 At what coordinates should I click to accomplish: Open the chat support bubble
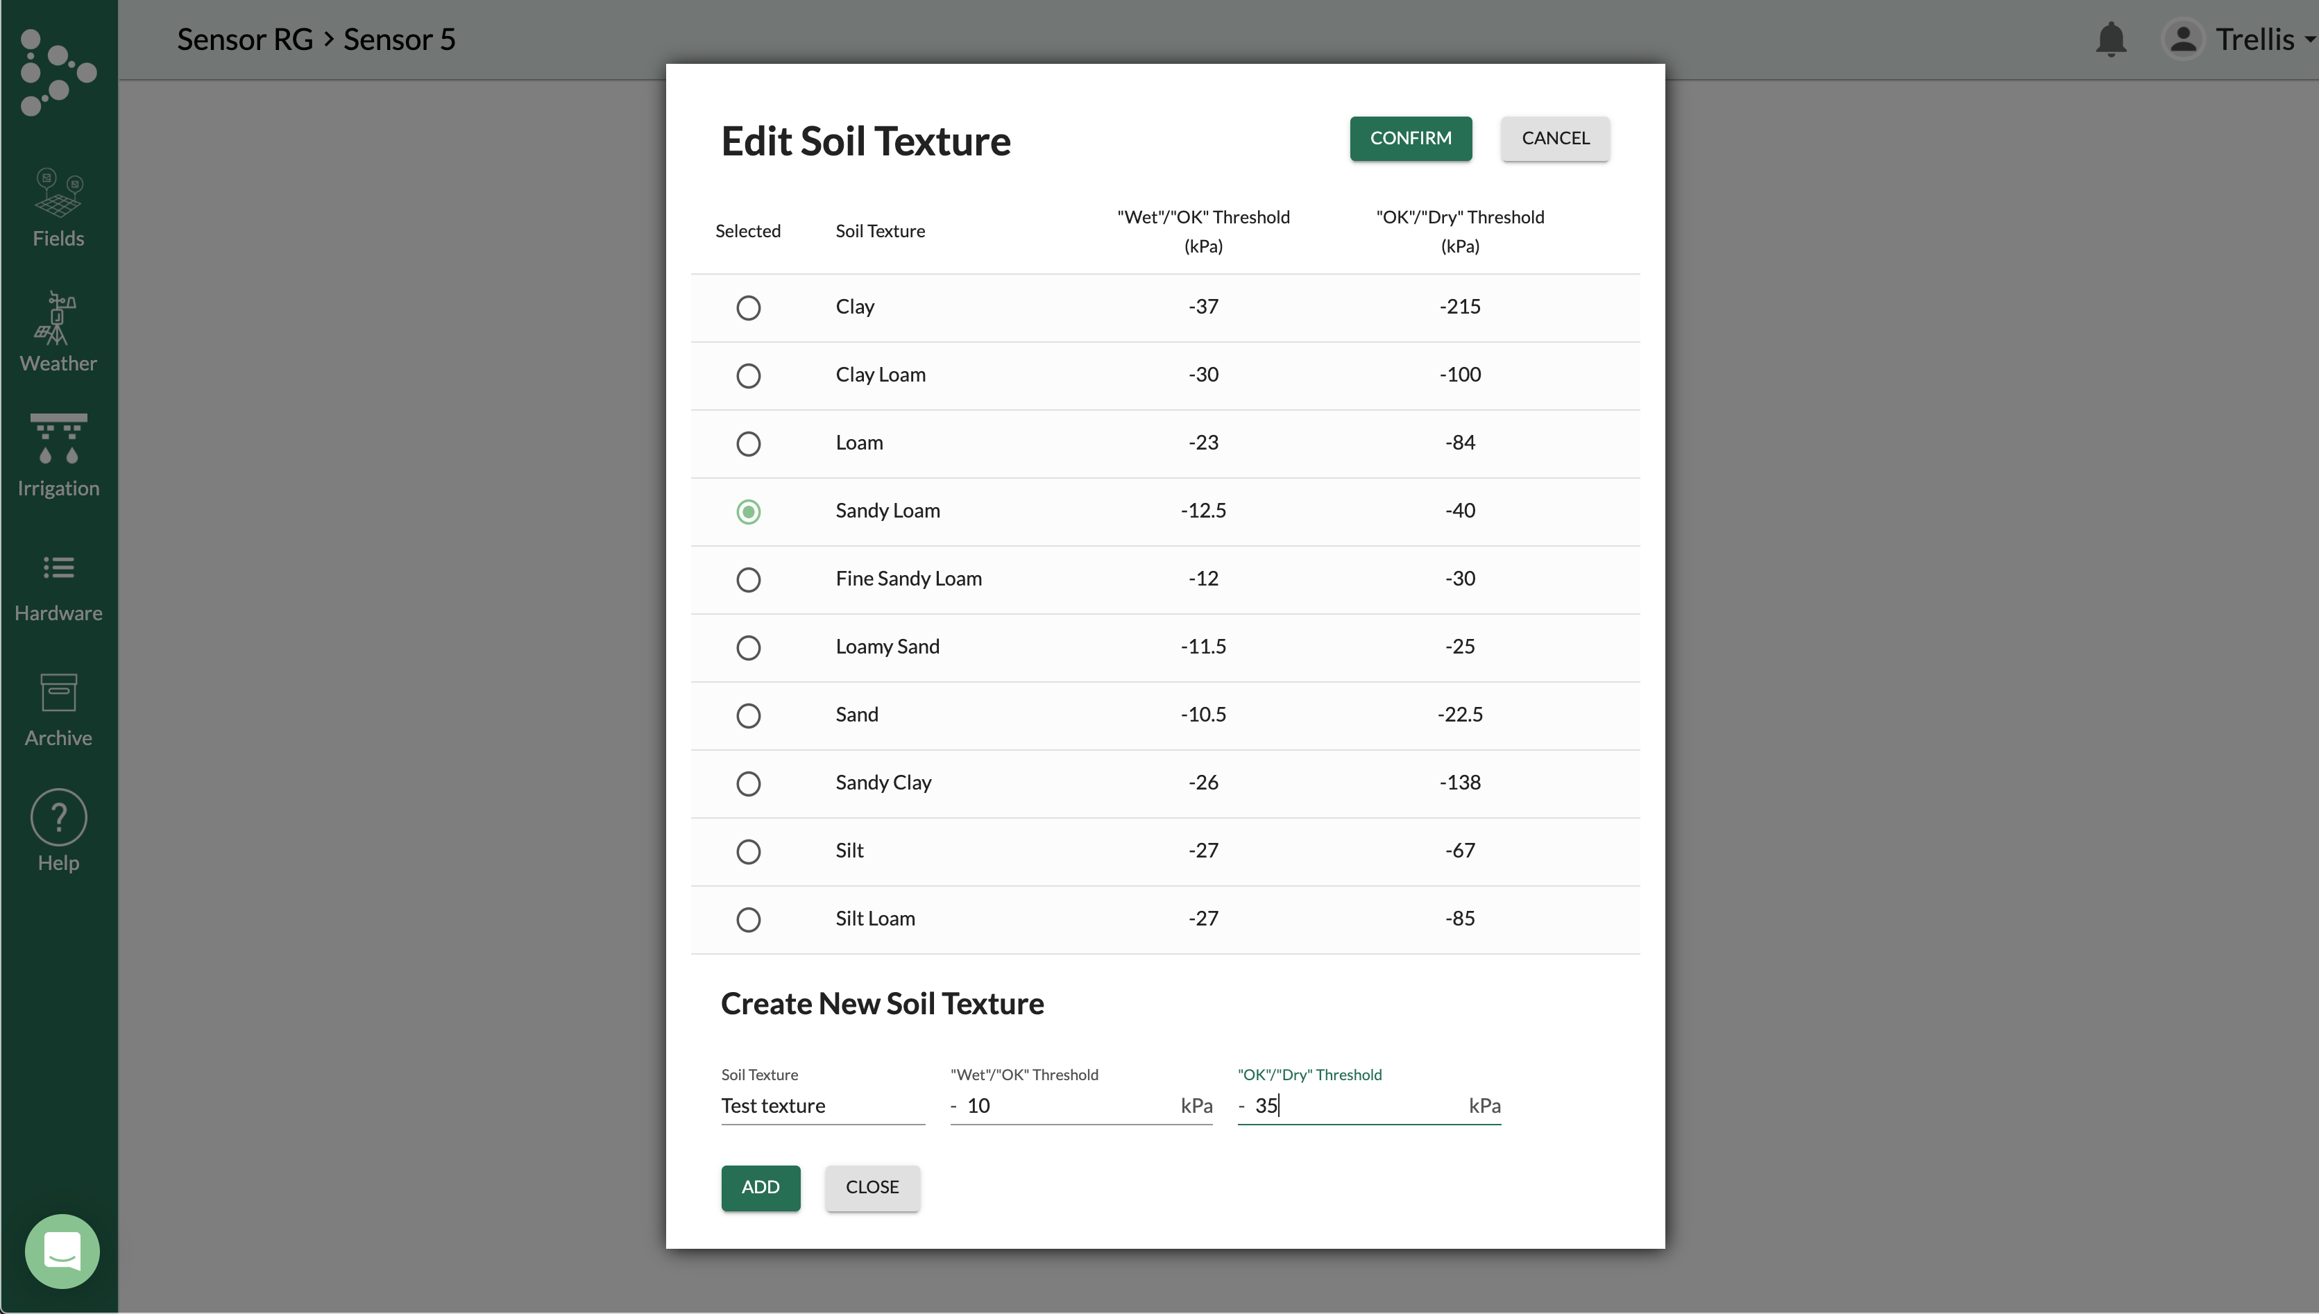coord(62,1251)
